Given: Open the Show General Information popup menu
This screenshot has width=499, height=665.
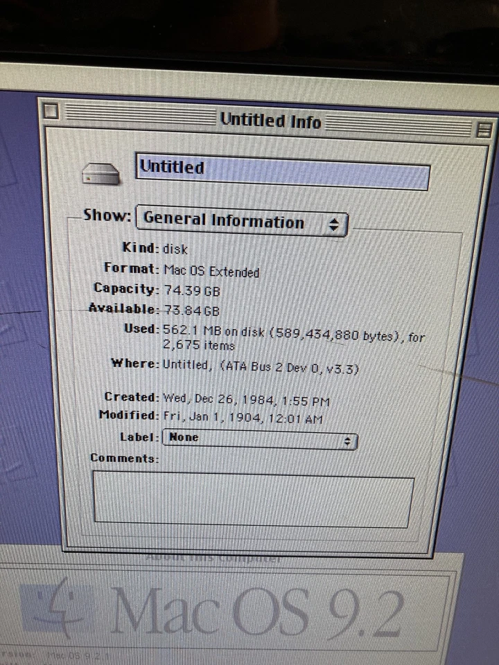Looking at the screenshot, I should [242, 222].
